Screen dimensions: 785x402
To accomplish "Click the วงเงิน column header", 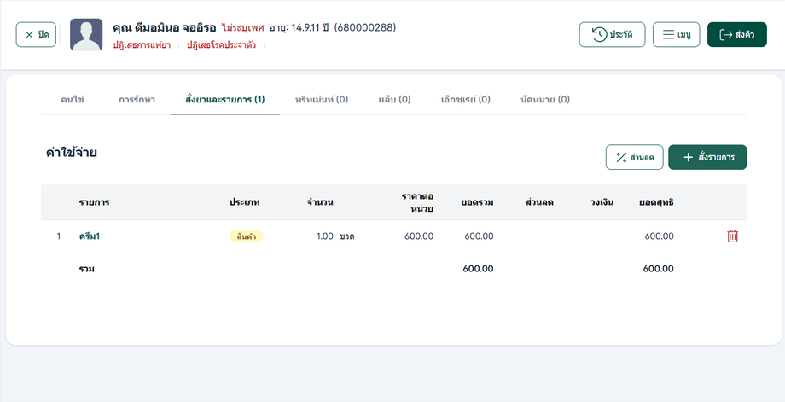I will pyautogui.click(x=602, y=202).
